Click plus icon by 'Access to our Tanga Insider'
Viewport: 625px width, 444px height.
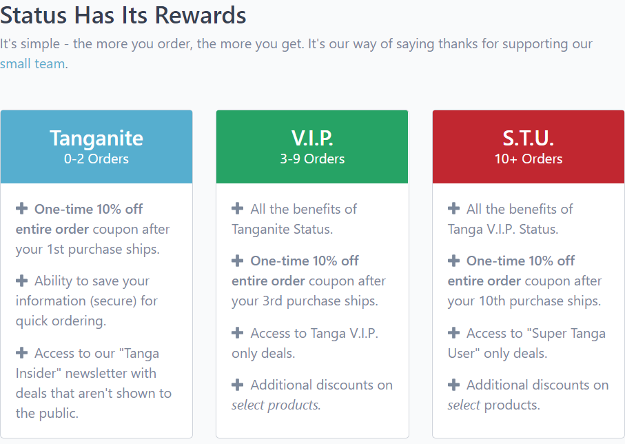22,352
